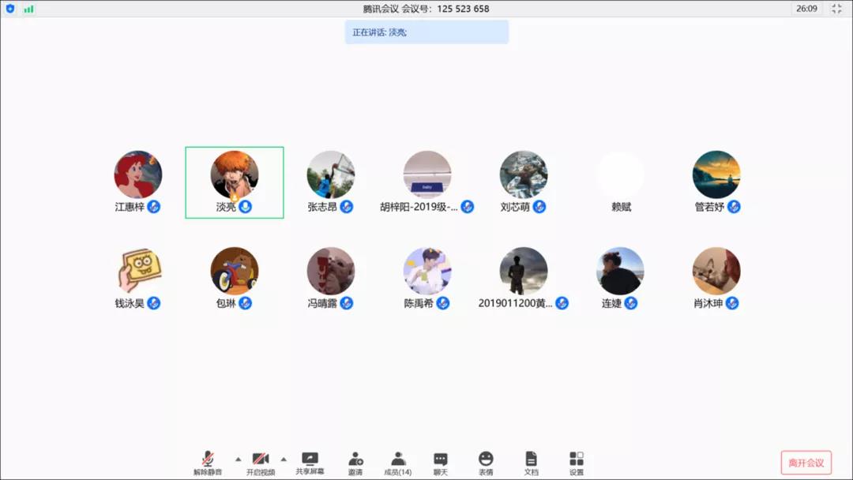This screenshot has height=480, width=853.
Task: Toggle 开启视频 camera on
Action: [x=261, y=459]
